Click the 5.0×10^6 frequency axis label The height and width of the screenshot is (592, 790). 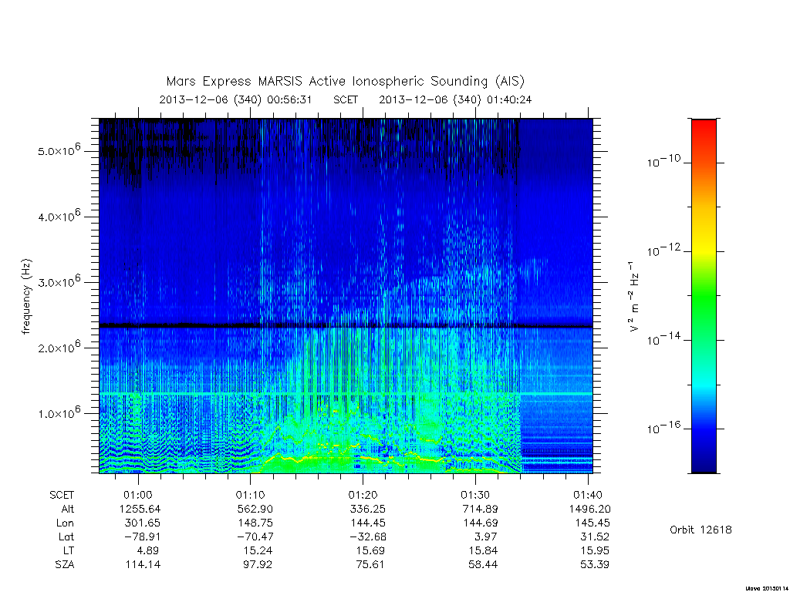pos(59,150)
